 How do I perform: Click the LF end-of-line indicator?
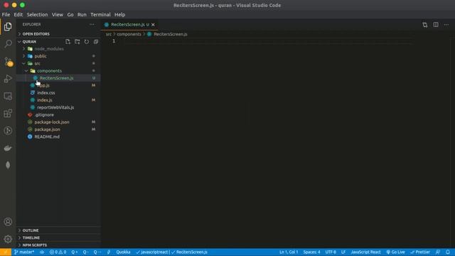(x=343, y=252)
